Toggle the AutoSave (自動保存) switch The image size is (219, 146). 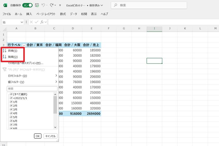27,5
